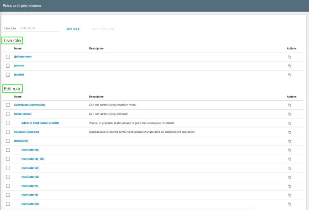This screenshot has height=210, width=309.
Task: Select the (translator-it) checkbox
Action: (x=8, y=195)
